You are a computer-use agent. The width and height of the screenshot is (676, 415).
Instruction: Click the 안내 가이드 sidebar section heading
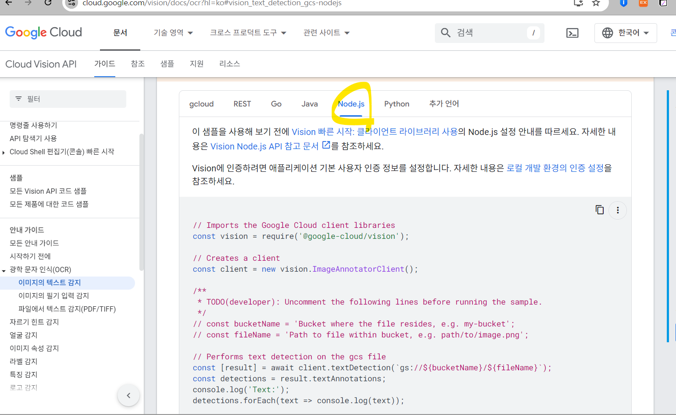coord(27,230)
